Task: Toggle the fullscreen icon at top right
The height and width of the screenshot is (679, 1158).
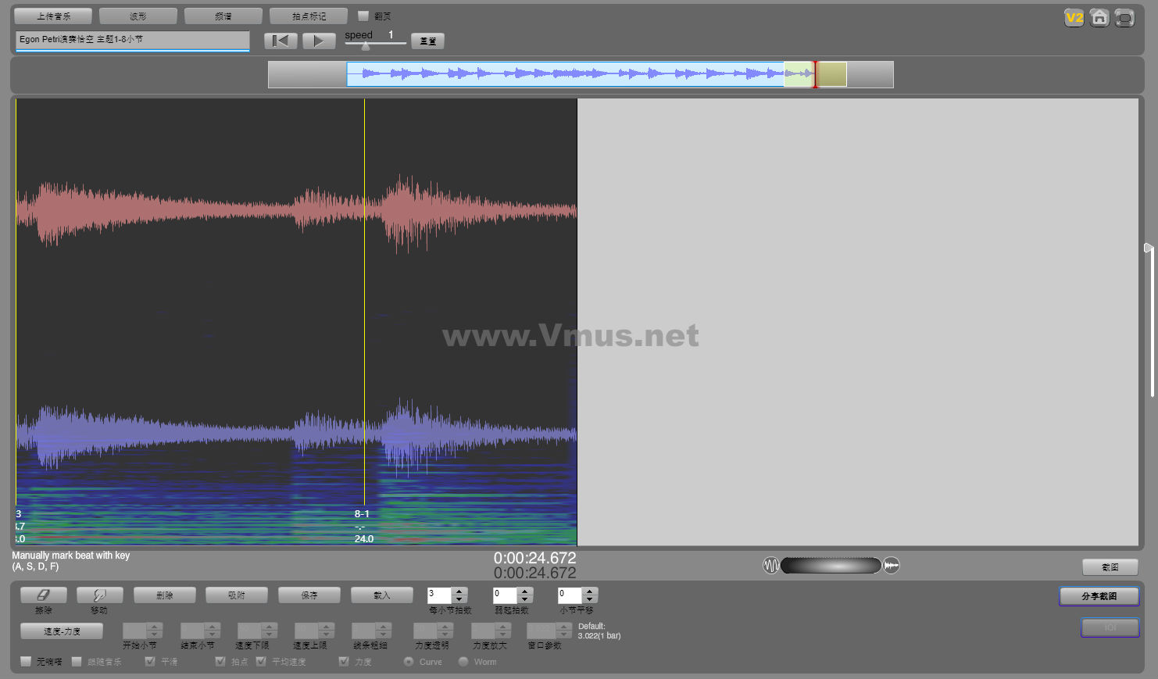Action: [x=1124, y=17]
